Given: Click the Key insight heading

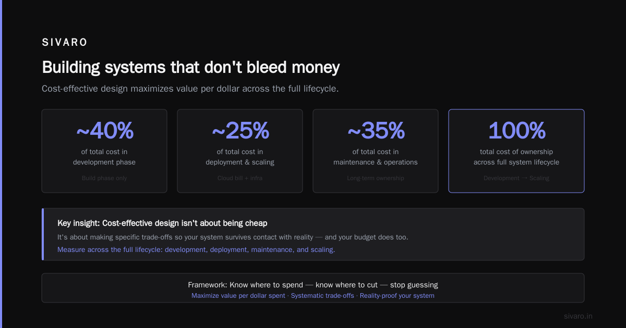Looking at the screenshot, I should click(162, 223).
